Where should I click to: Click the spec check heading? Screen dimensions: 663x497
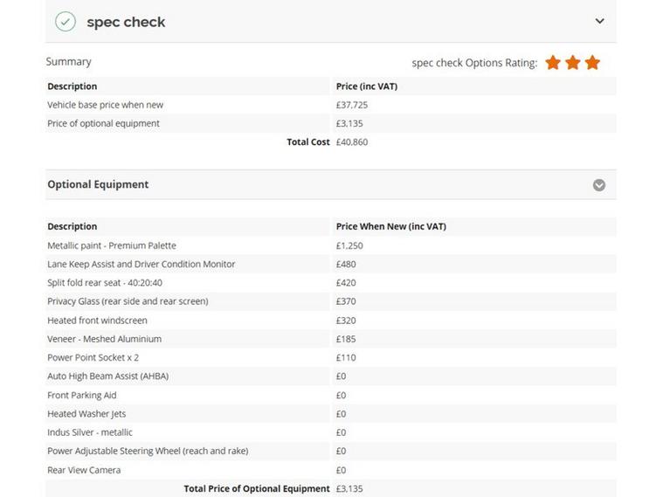pyautogui.click(x=126, y=22)
